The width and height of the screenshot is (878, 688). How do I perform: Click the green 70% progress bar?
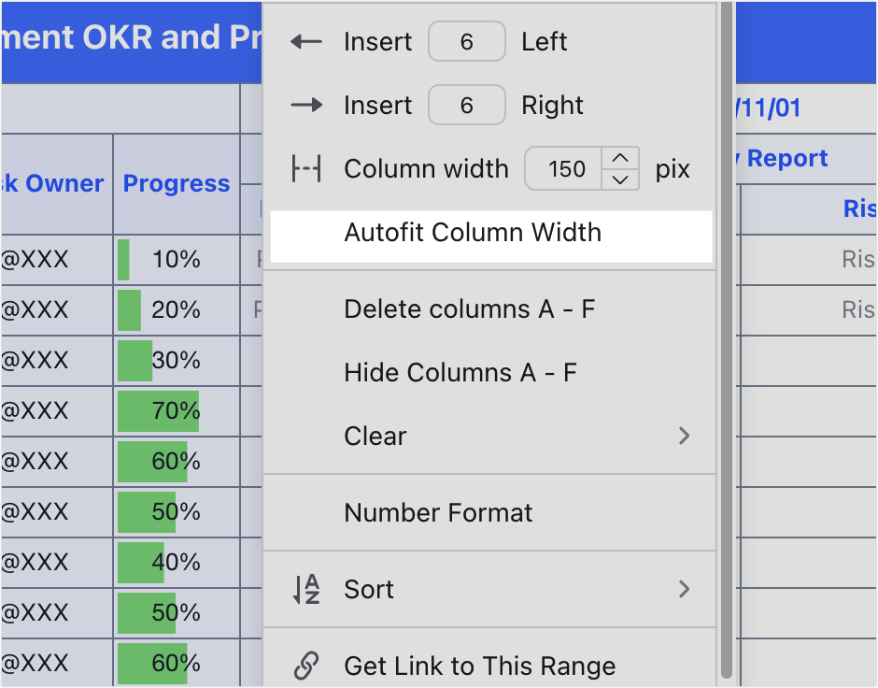(157, 411)
